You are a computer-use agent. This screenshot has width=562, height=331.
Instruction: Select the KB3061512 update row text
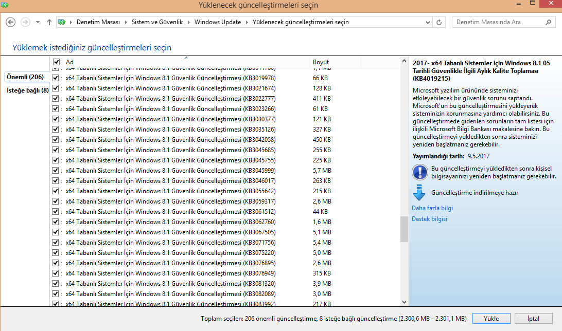pos(171,211)
